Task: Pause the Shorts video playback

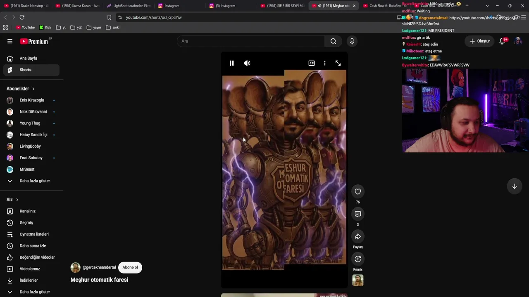Action: pos(231,63)
